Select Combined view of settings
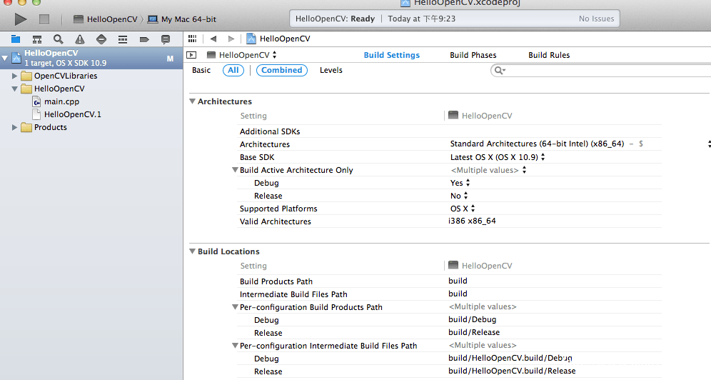The height and width of the screenshot is (380, 711). [x=281, y=70]
